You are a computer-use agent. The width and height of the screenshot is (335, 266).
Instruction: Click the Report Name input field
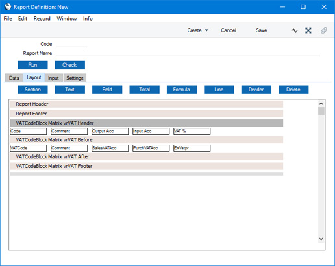coord(188,53)
